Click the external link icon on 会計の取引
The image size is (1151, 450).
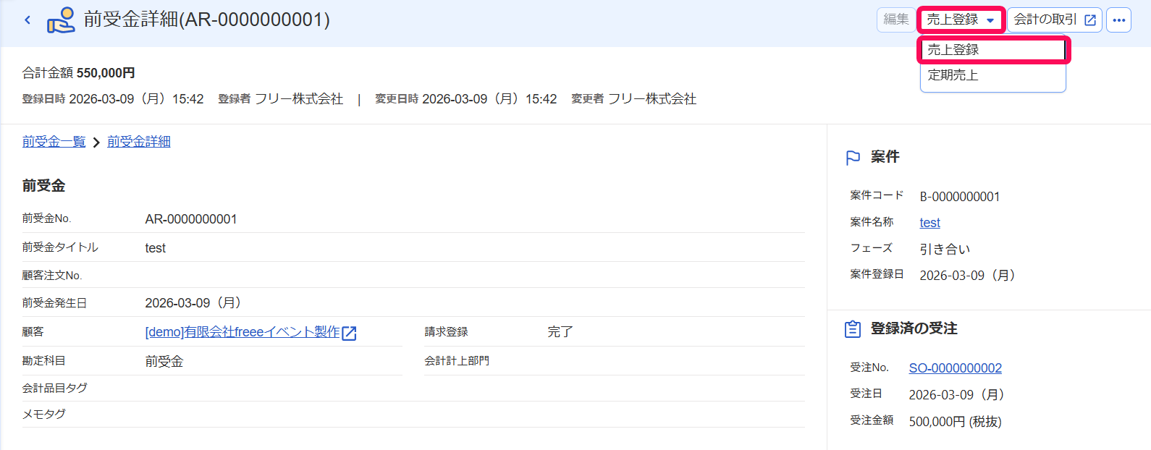1090,20
